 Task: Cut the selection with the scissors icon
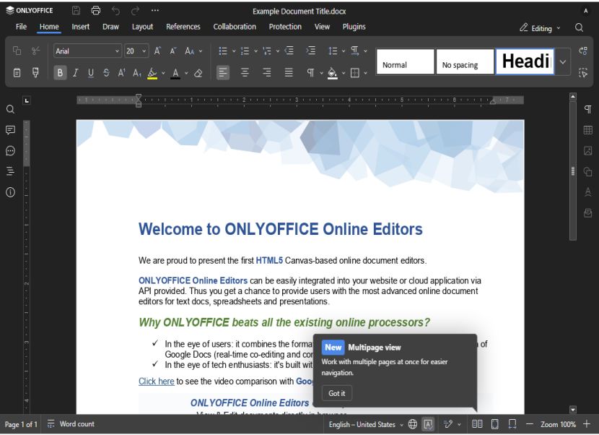(x=35, y=51)
